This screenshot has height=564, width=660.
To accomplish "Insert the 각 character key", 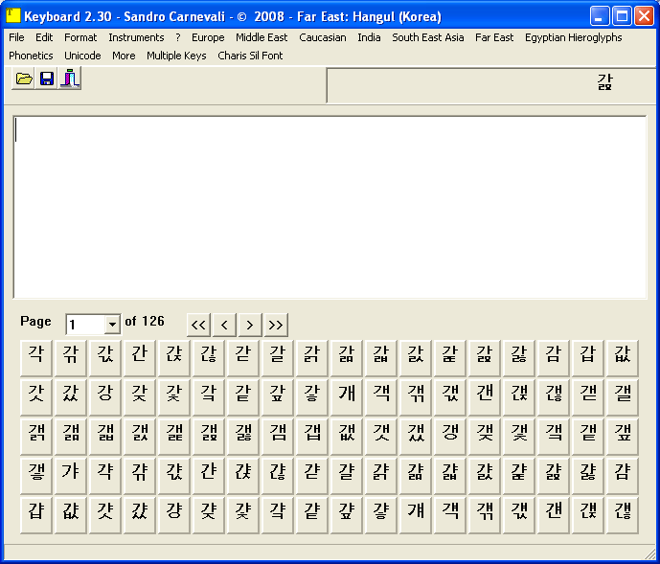I will [x=35, y=358].
